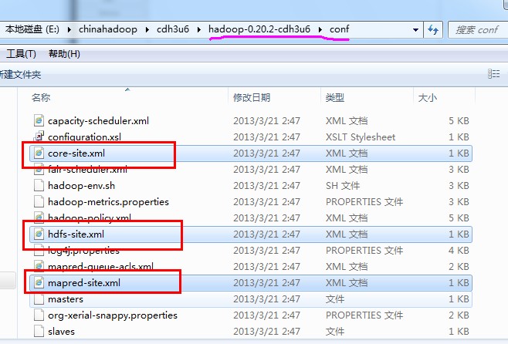508x344 pixels.
Task: Select the hadoop-metrics.properties file name
Action: click(108, 201)
